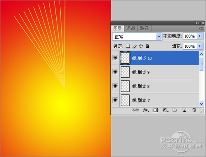Select the 线 副本 10 layer name
Image resolution: width=206 pixels, height=157 pixels.
(142, 58)
